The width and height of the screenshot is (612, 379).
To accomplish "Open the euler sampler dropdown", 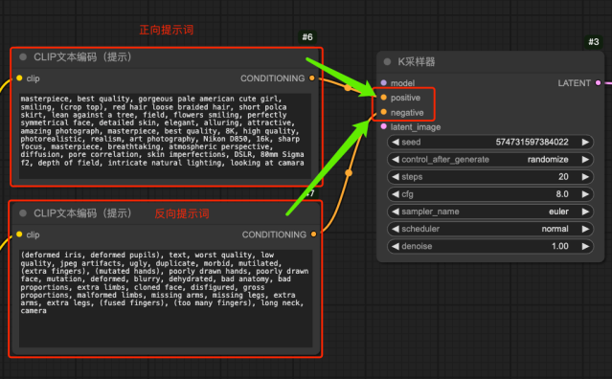I will (x=558, y=212).
